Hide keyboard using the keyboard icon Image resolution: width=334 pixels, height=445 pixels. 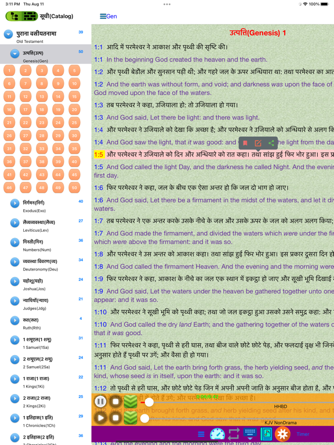click(x=250, y=434)
